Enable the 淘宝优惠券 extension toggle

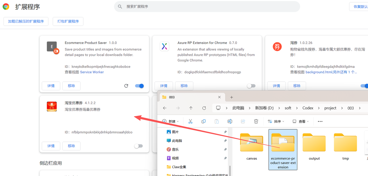(x=138, y=146)
